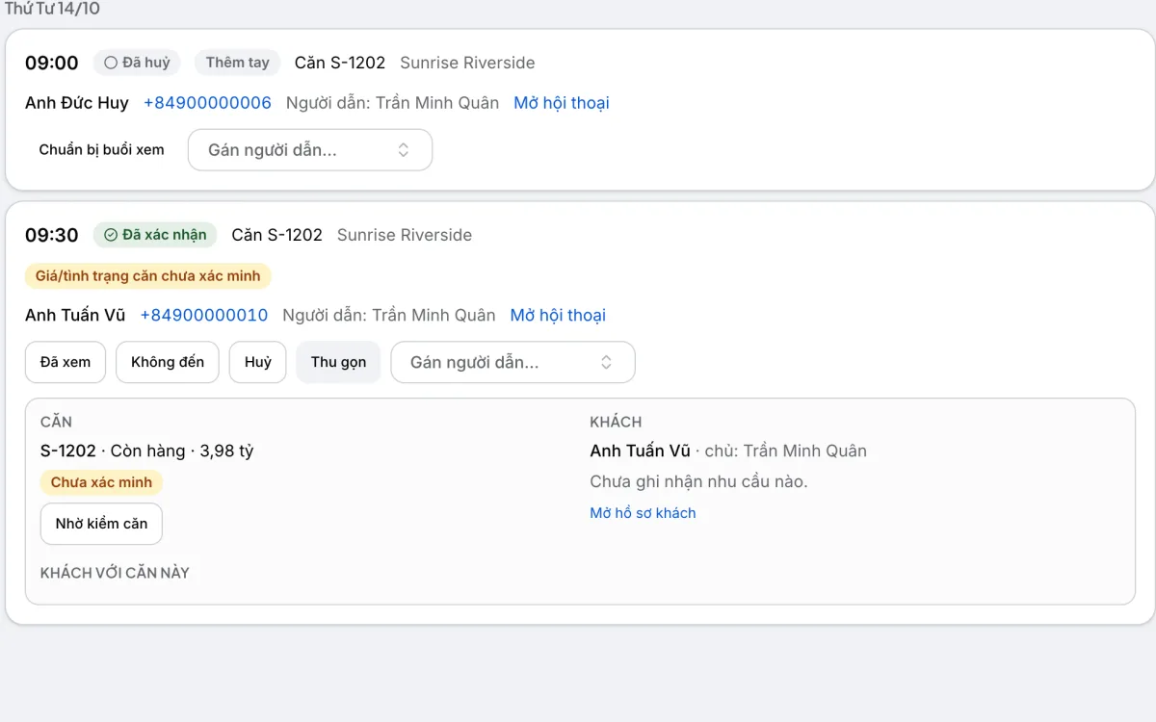Image resolution: width=1156 pixels, height=722 pixels.
Task: Collapse details with Thu gọn button
Action: coord(338,362)
